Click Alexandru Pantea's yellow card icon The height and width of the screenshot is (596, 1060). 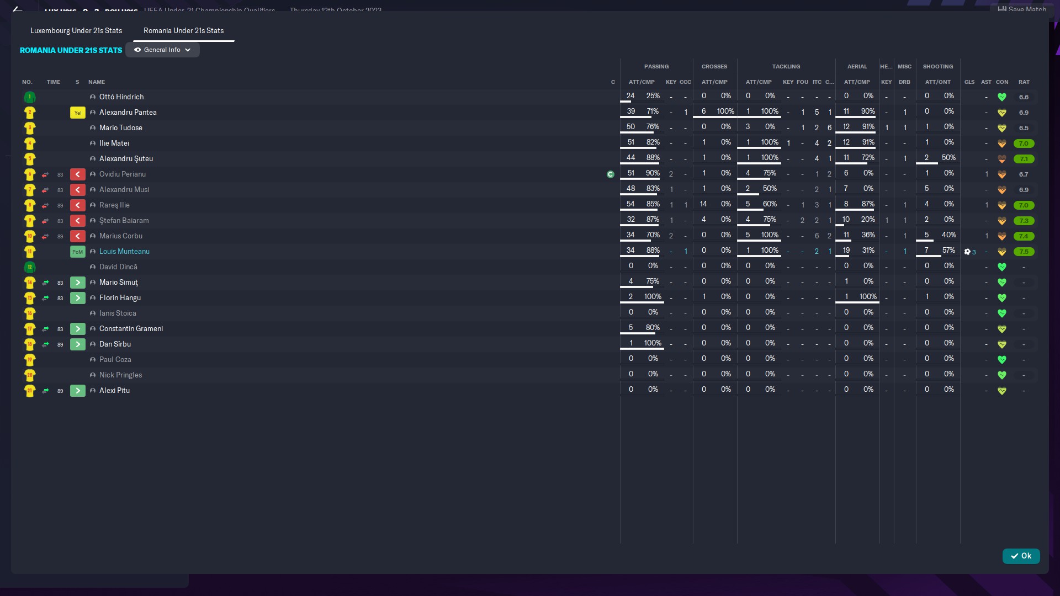click(x=77, y=113)
